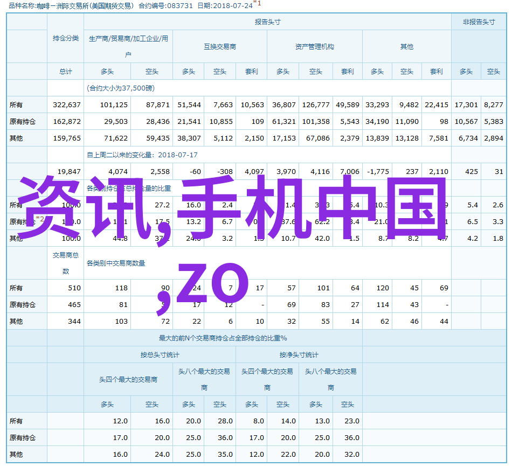Click percentage value 28.0
The width and height of the screenshot is (512, 467).
point(225,421)
